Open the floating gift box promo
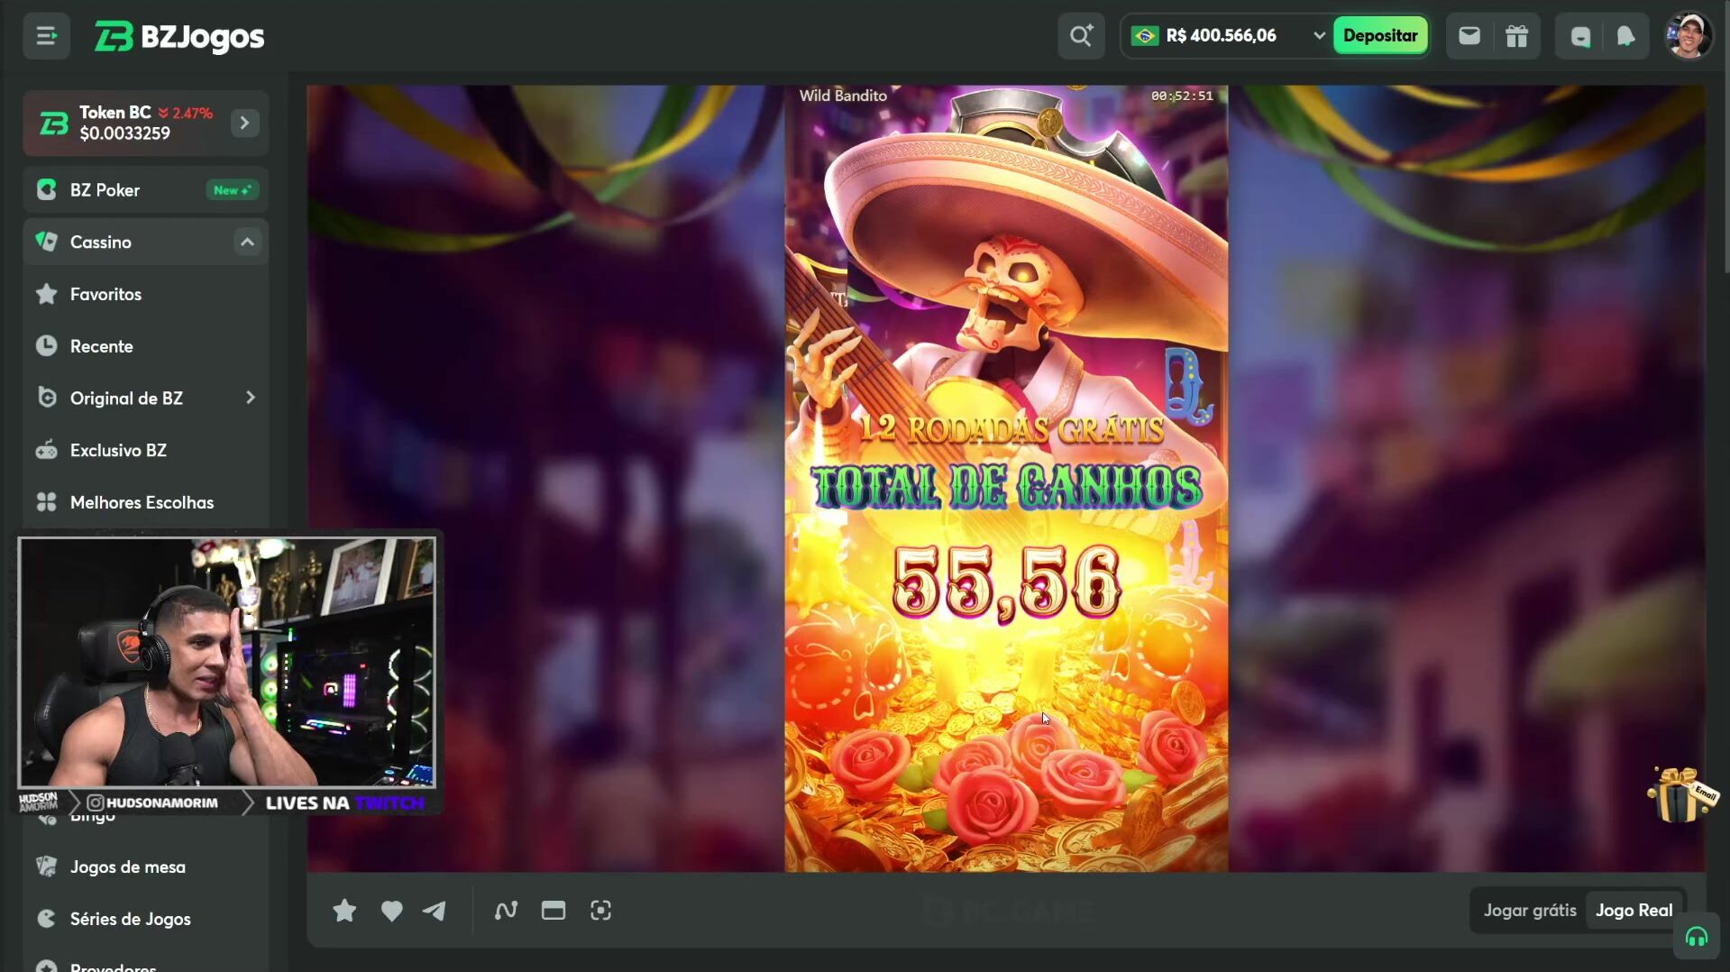Image resolution: width=1730 pixels, height=972 pixels. pos(1681,794)
